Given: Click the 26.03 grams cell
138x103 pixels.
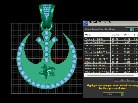Looking at the screenshot, I should click(x=116, y=45).
